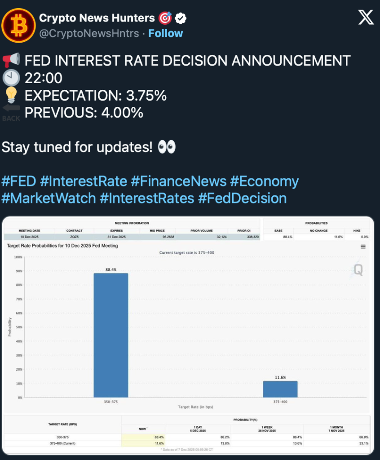Click the Q watermark logo in chart

(358, 270)
